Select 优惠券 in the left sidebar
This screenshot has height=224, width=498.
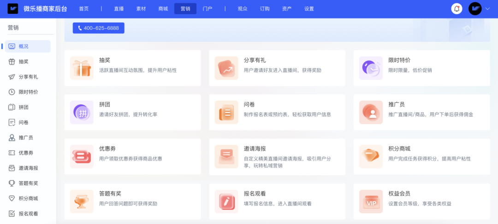pyautogui.click(x=26, y=153)
